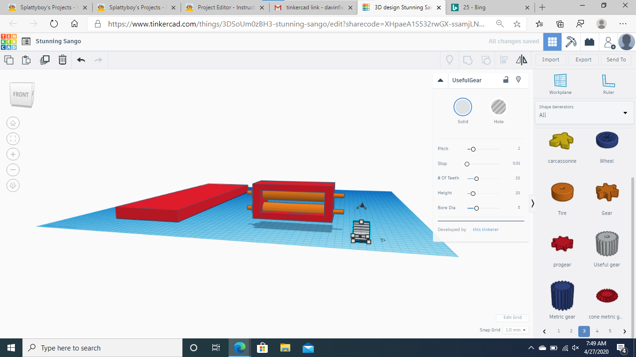Screen dimensions: 636x357
Task: Toggle the lock editing icon for UsefulGear
Action: pos(506,80)
